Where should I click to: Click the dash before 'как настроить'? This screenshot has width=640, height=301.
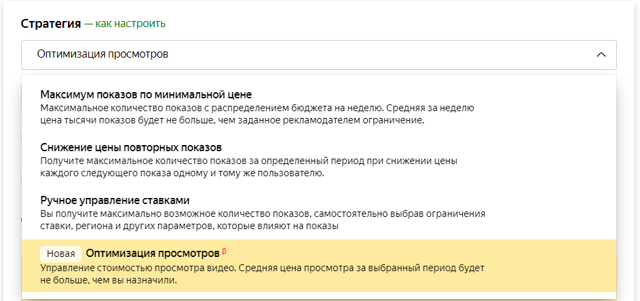point(88,24)
